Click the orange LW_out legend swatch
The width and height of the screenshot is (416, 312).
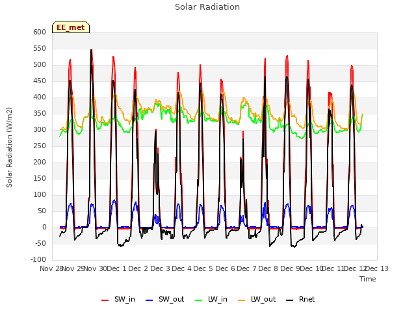(x=242, y=300)
